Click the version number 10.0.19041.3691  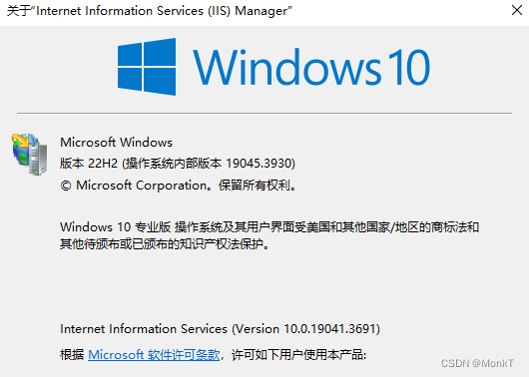click(x=330, y=329)
